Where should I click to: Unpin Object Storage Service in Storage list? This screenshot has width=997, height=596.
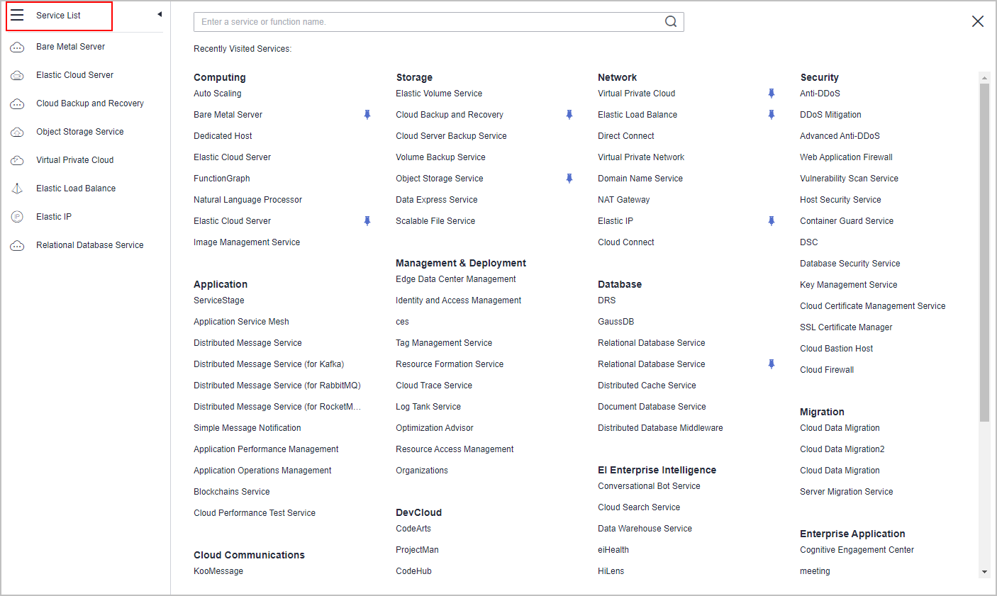point(569,179)
